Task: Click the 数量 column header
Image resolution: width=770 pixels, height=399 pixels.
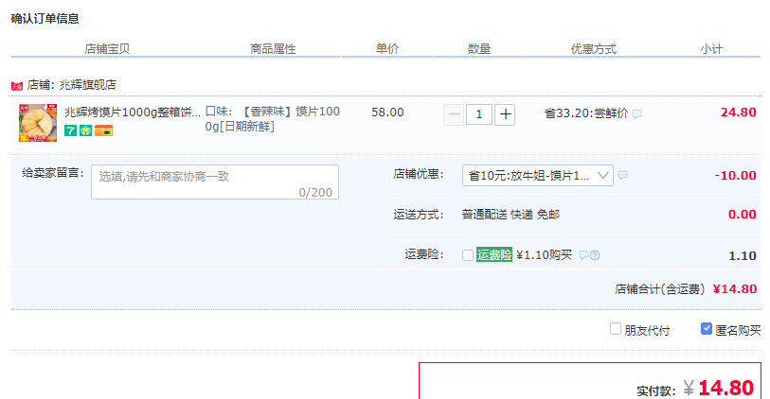Action: (479, 49)
